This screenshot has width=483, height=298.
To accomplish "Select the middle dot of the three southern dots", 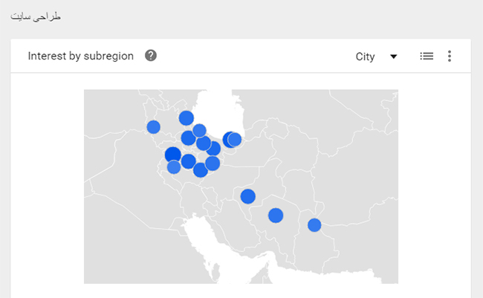I will [276, 216].
